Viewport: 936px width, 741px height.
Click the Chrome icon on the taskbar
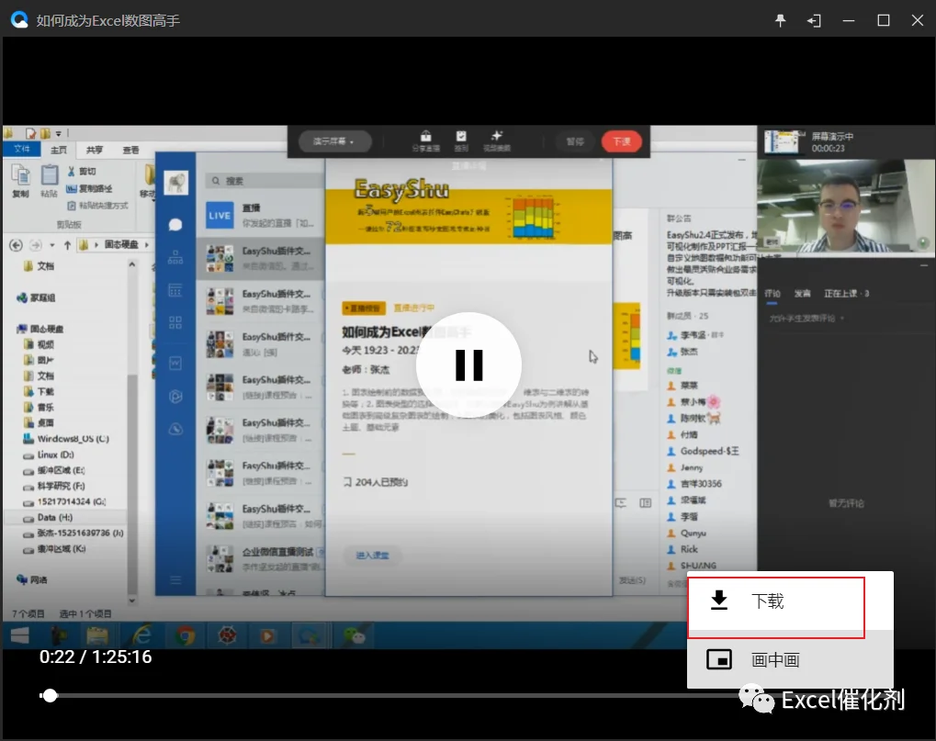[185, 636]
